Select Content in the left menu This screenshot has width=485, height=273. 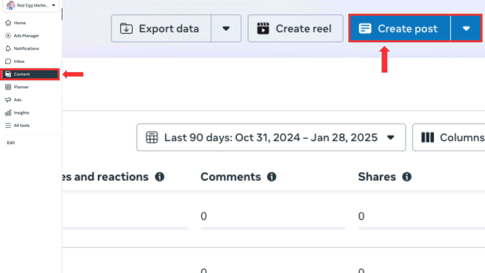click(22, 74)
